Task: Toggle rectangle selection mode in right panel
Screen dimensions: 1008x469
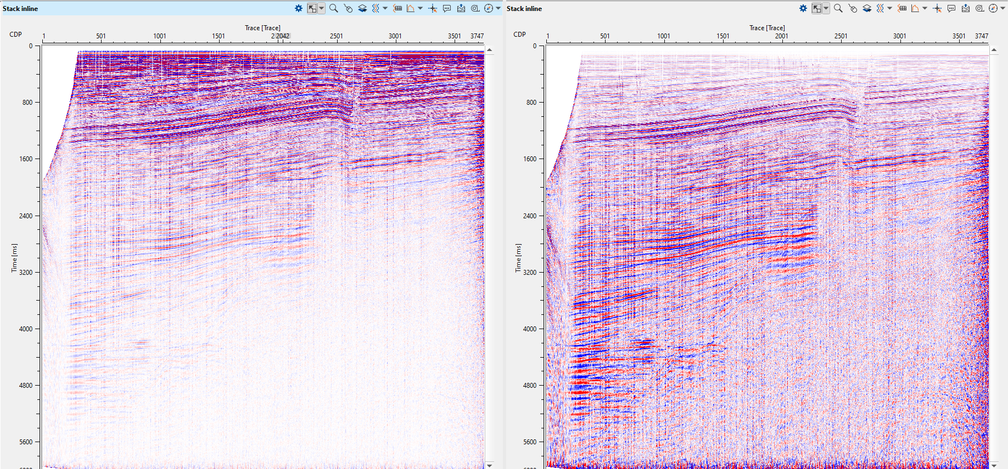Action: click(816, 8)
